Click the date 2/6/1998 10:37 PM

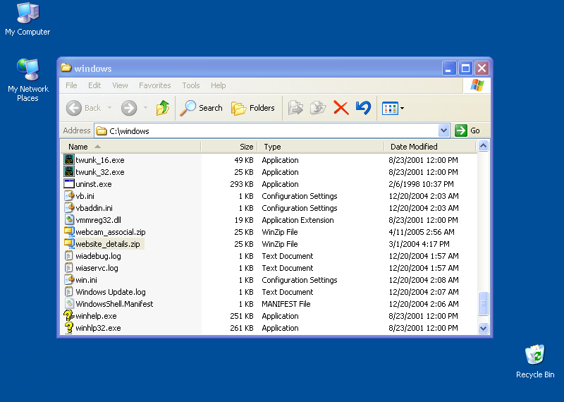[x=421, y=184]
